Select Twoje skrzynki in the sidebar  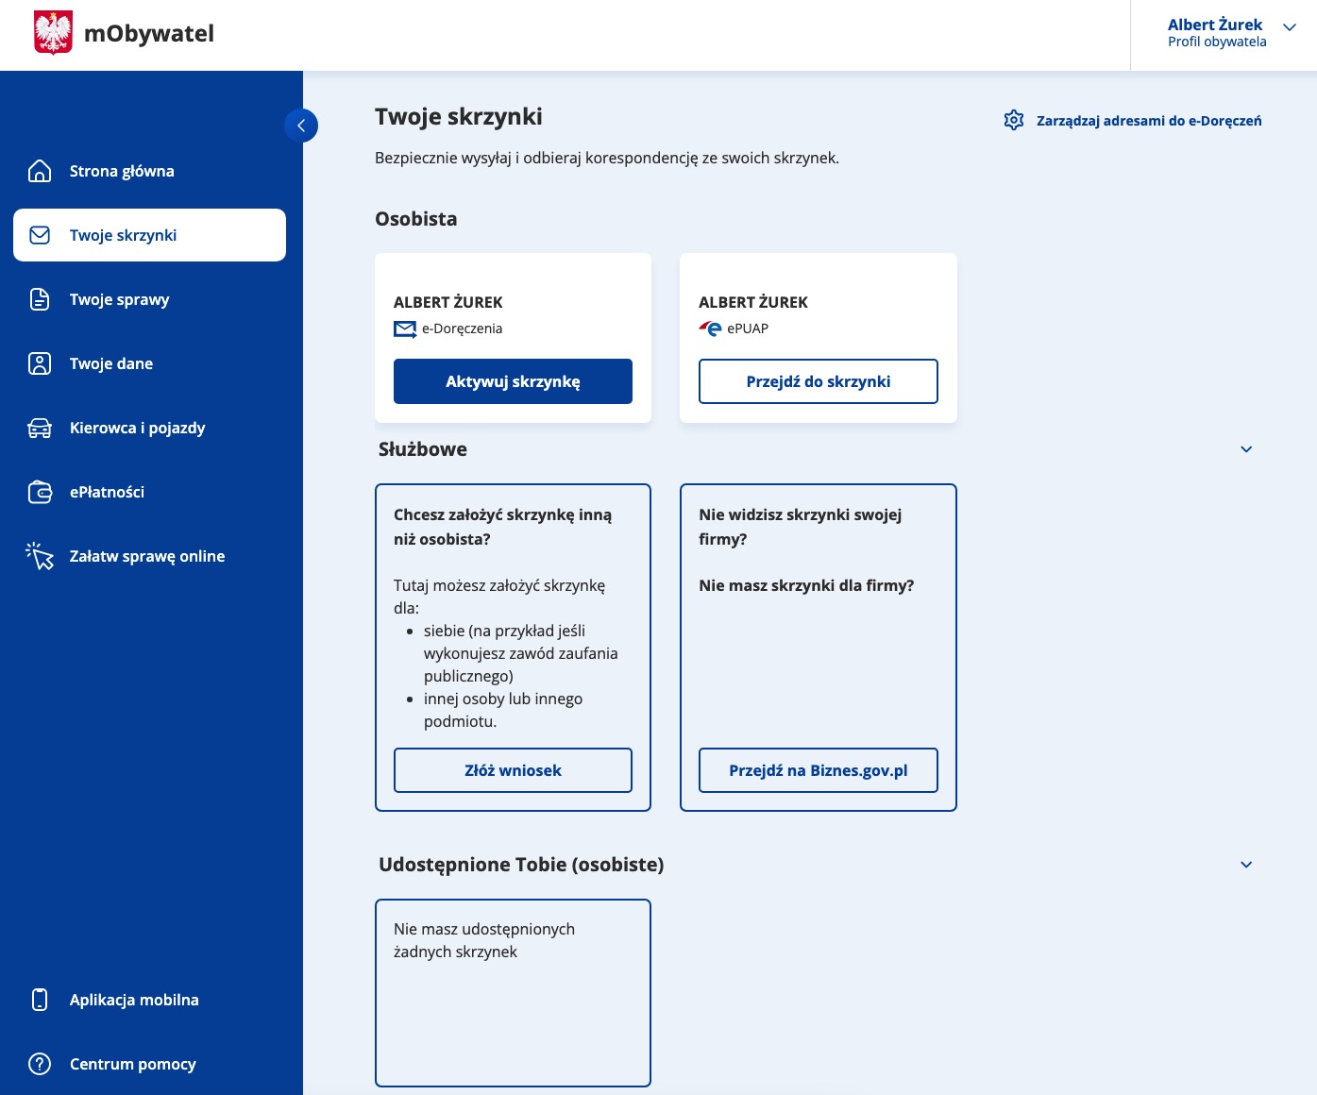point(149,235)
